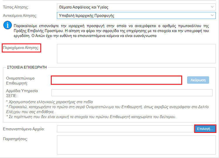Click the Ονοματεπώνυμο Επιθεωρητή label text

point(20,81)
